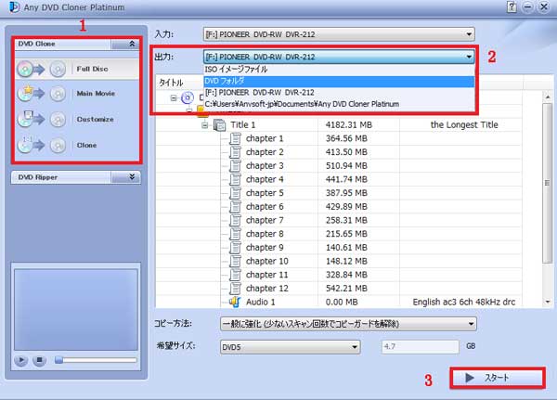Stop the preview video
This screenshot has height=400, width=557.
click(x=39, y=360)
